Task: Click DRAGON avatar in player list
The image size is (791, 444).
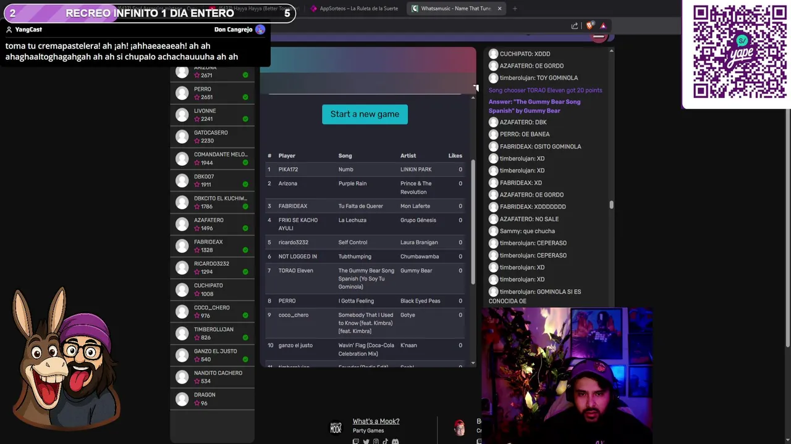Action: 182,399
